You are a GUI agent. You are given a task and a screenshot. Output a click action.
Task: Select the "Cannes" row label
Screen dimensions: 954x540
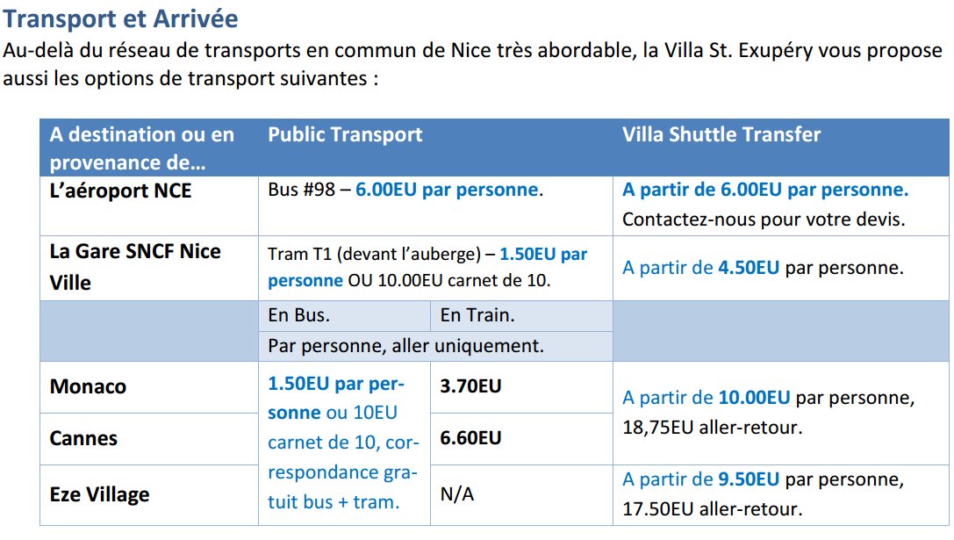(83, 438)
